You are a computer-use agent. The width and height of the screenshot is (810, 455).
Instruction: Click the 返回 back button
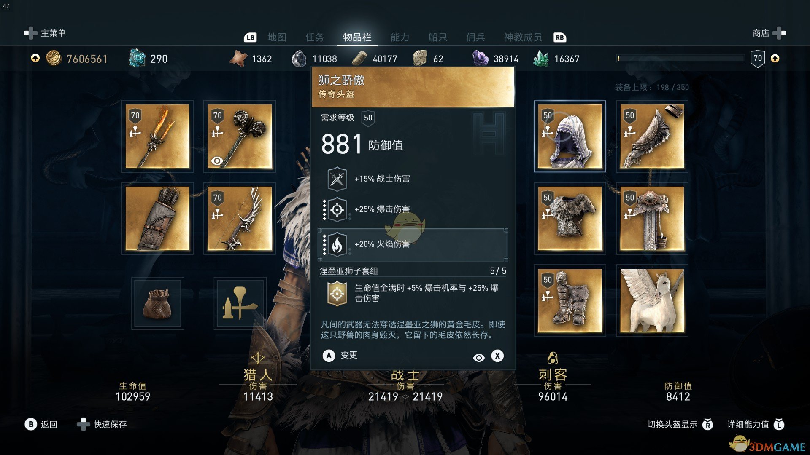[41, 424]
